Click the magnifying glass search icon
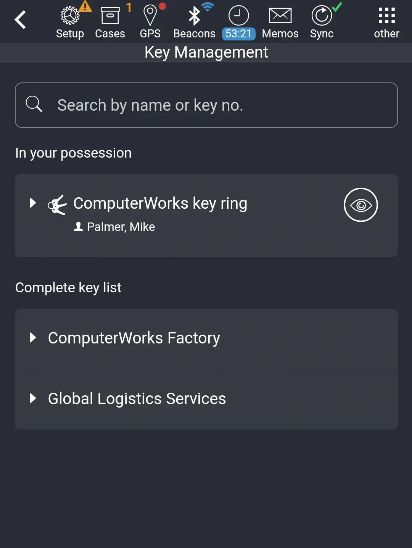Viewport: 412px width, 548px height. coord(34,105)
